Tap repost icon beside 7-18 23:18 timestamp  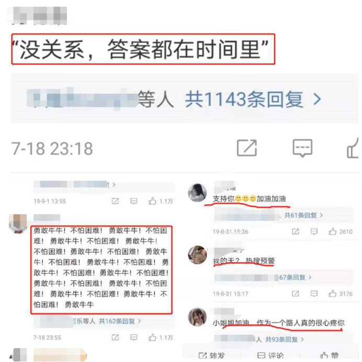(247, 148)
